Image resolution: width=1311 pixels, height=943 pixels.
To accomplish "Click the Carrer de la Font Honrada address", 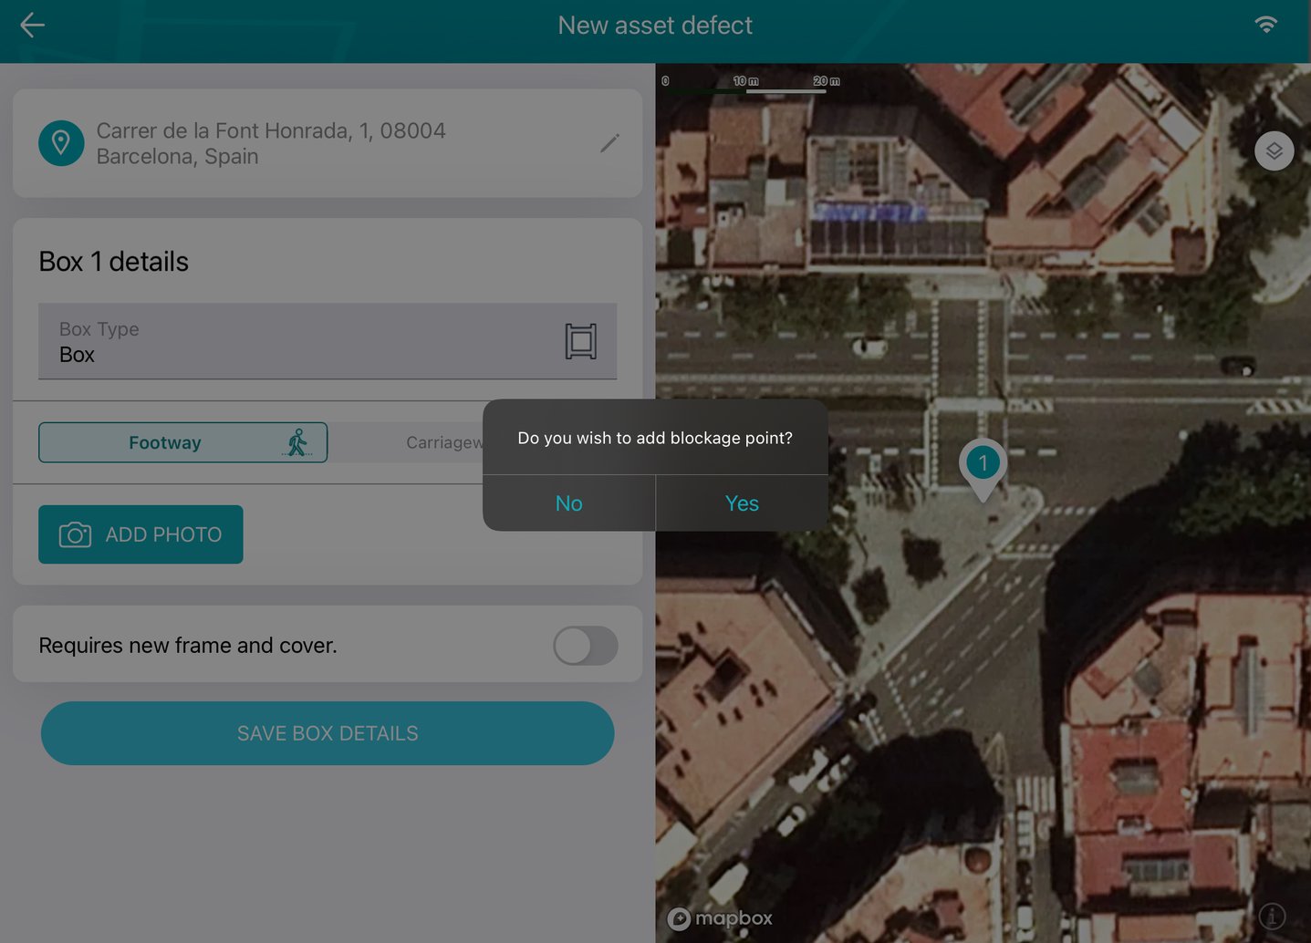I will click(271, 143).
